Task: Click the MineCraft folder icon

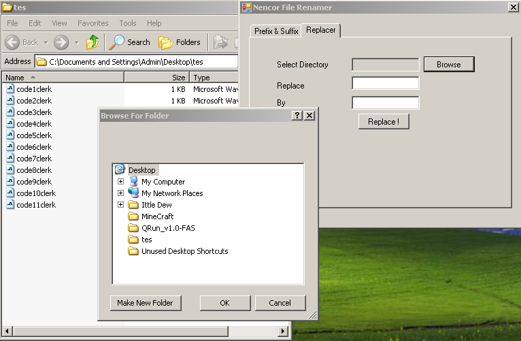Action: click(x=133, y=216)
